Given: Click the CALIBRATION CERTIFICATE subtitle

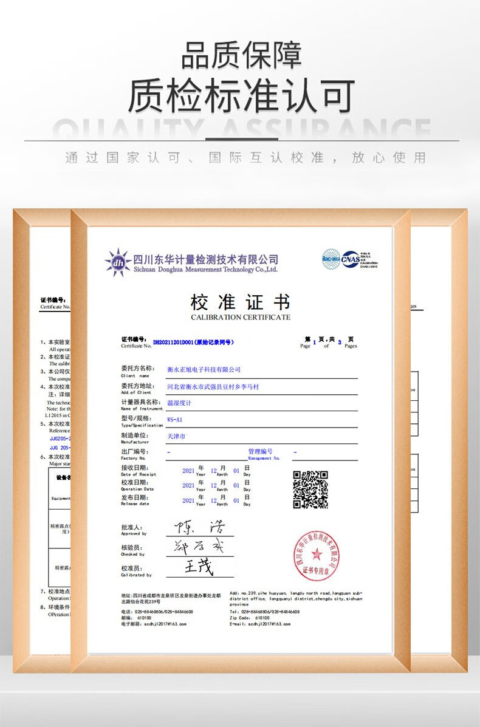Looking at the screenshot, I should pyautogui.click(x=240, y=318).
